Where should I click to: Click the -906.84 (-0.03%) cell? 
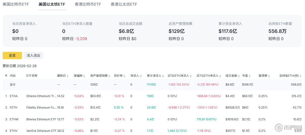[209, 96]
